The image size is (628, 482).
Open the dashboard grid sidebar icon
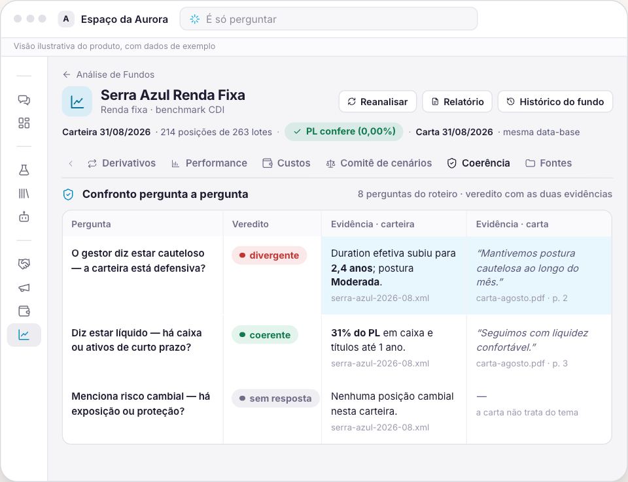(x=24, y=123)
